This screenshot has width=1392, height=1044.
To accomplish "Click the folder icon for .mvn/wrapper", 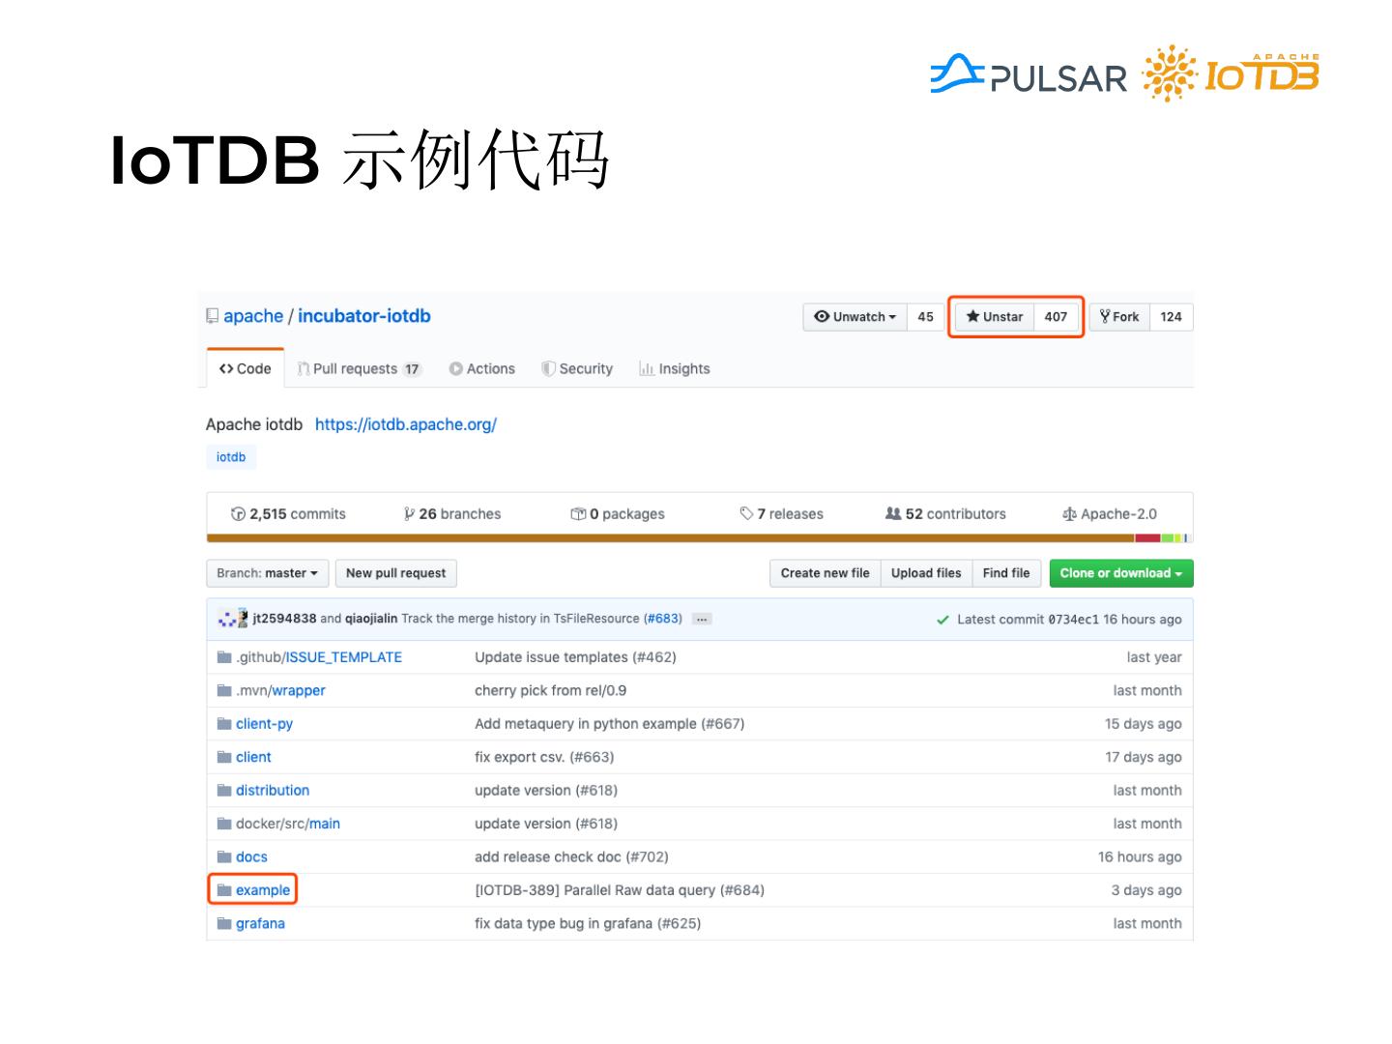I will coord(224,690).
